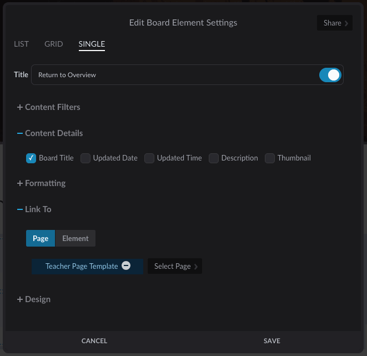
Task: Cancel the board element settings
Action: click(x=94, y=341)
